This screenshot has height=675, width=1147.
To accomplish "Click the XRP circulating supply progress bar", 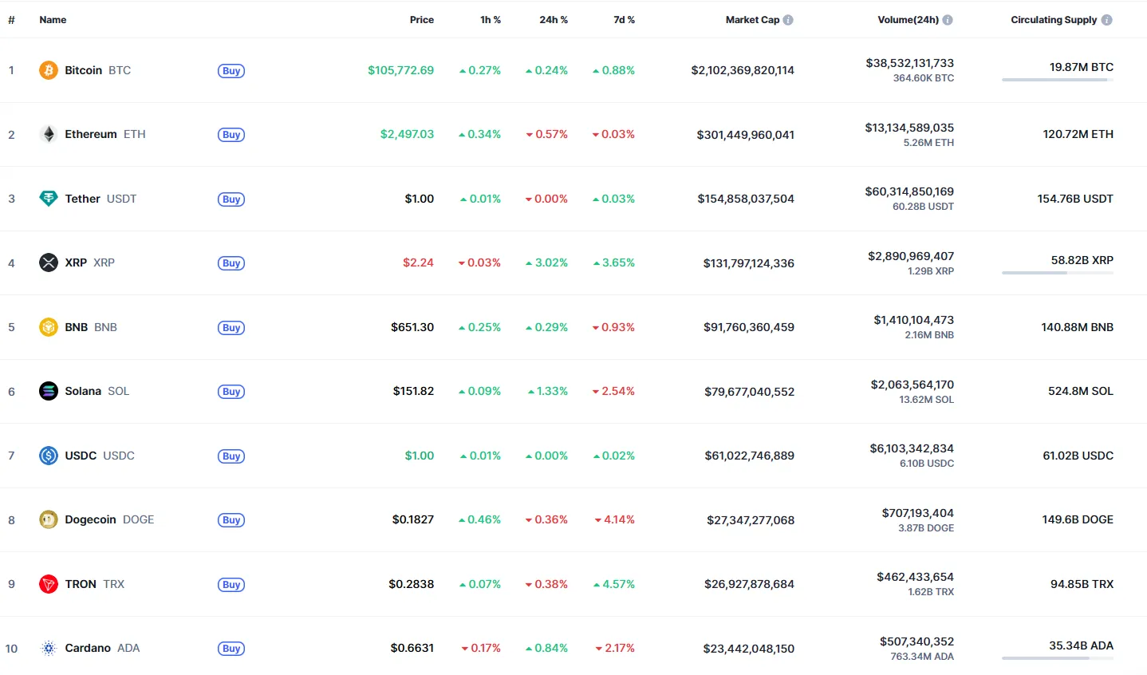I will coord(1057,273).
